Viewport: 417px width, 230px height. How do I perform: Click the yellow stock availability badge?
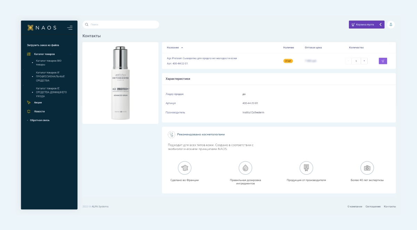[x=288, y=61]
